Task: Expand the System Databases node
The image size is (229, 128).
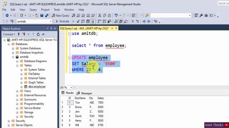Action: tap(13, 48)
